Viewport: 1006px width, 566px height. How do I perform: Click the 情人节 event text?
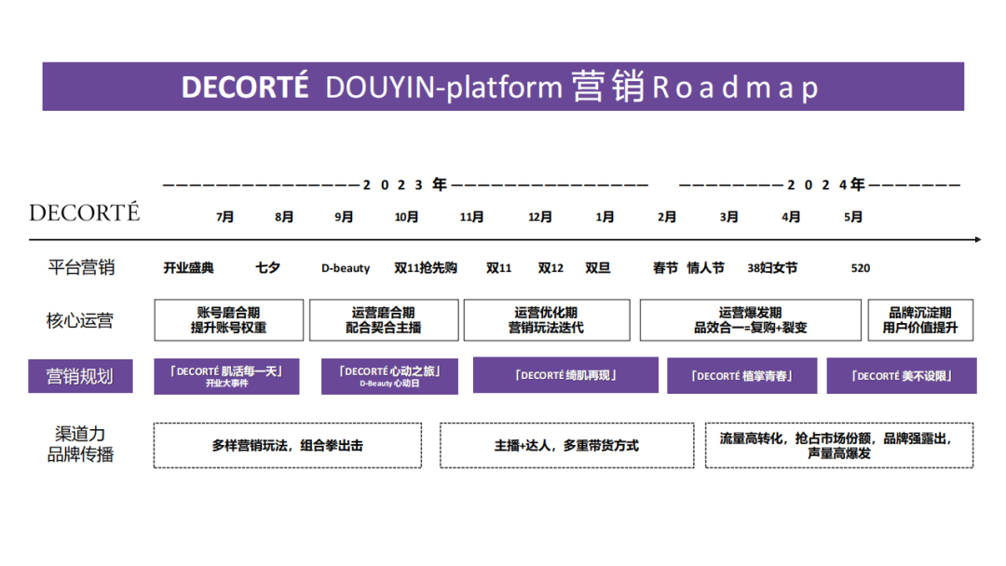[705, 268]
